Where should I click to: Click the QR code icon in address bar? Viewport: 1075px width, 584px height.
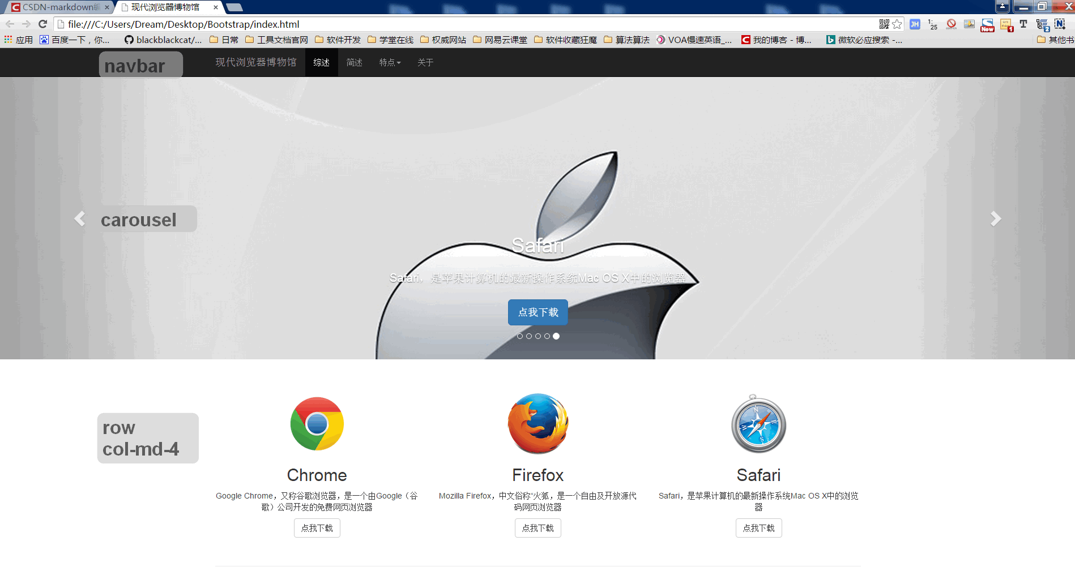click(x=884, y=24)
